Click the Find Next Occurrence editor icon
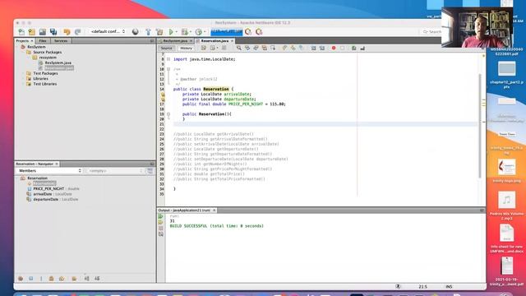This screenshot has width=526, height=296. coord(256,49)
